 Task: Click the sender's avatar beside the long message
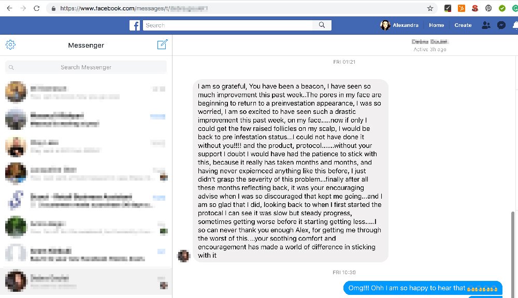point(184,256)
